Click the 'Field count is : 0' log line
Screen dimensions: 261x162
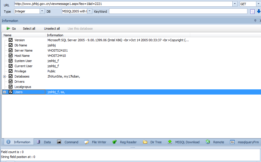click(12, 152)
